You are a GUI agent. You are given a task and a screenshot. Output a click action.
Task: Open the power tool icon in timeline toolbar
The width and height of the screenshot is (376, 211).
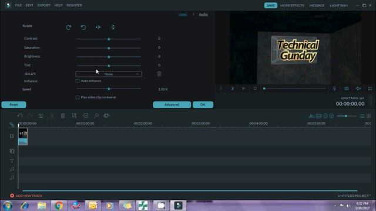pyautogui.click(x=96, y=116)
